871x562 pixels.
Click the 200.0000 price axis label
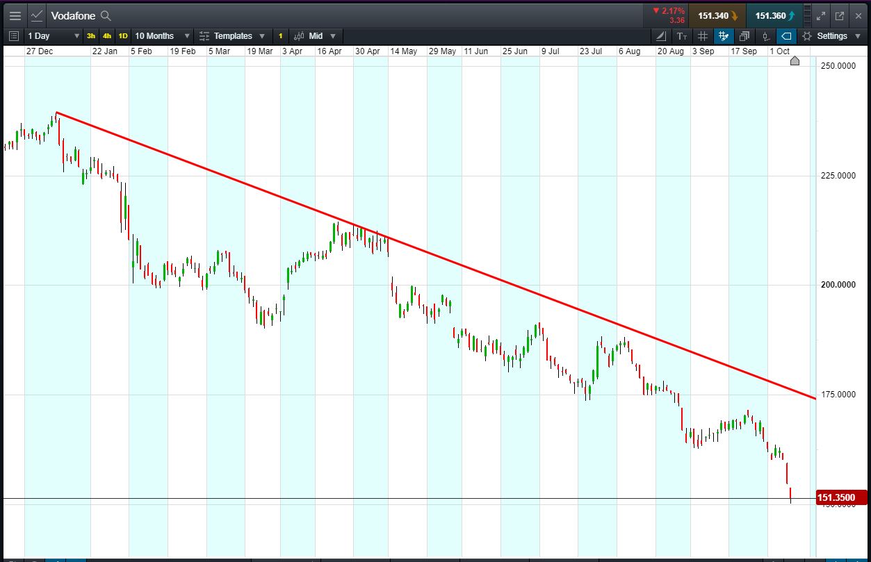(x=838, y=285)
